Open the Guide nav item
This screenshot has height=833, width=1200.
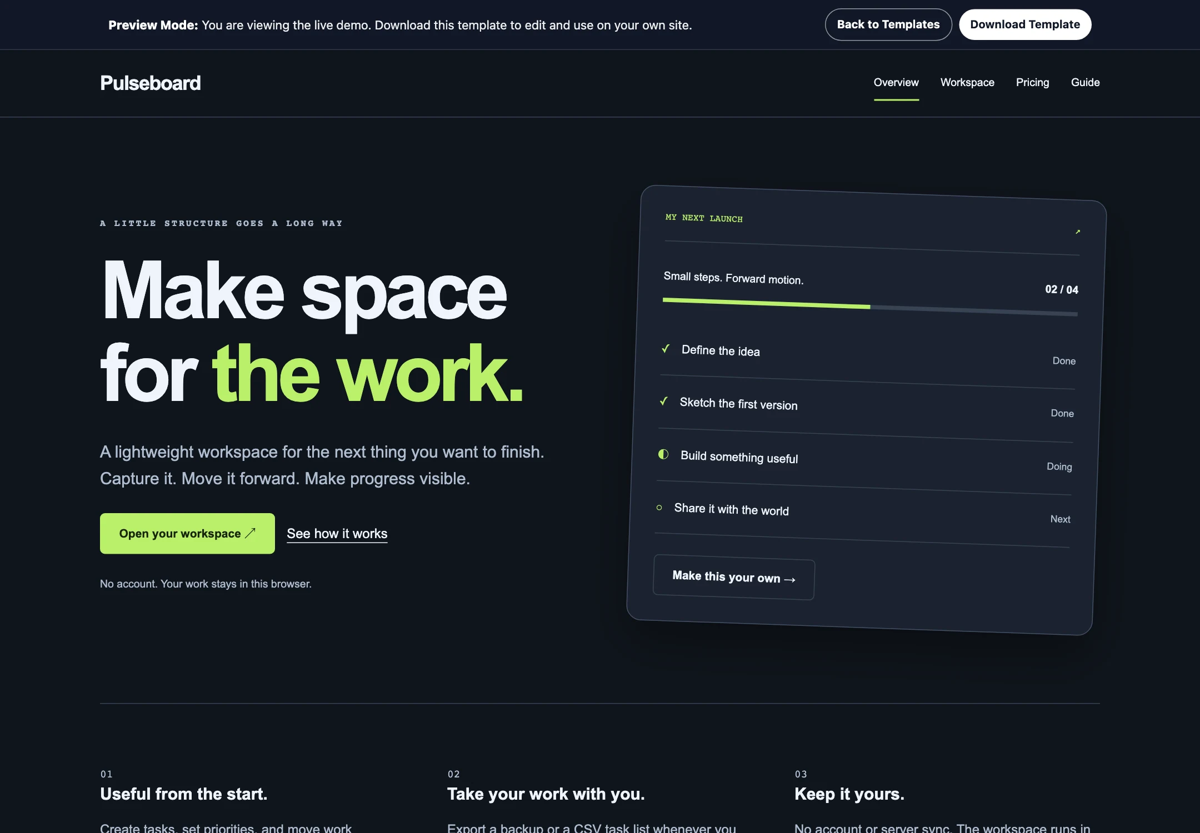click(1086, 82)
